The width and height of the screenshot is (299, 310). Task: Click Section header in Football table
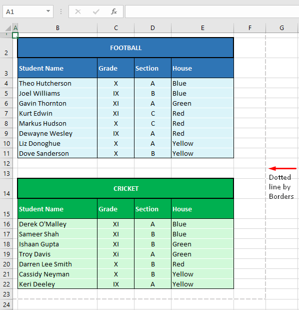(152, 68)
